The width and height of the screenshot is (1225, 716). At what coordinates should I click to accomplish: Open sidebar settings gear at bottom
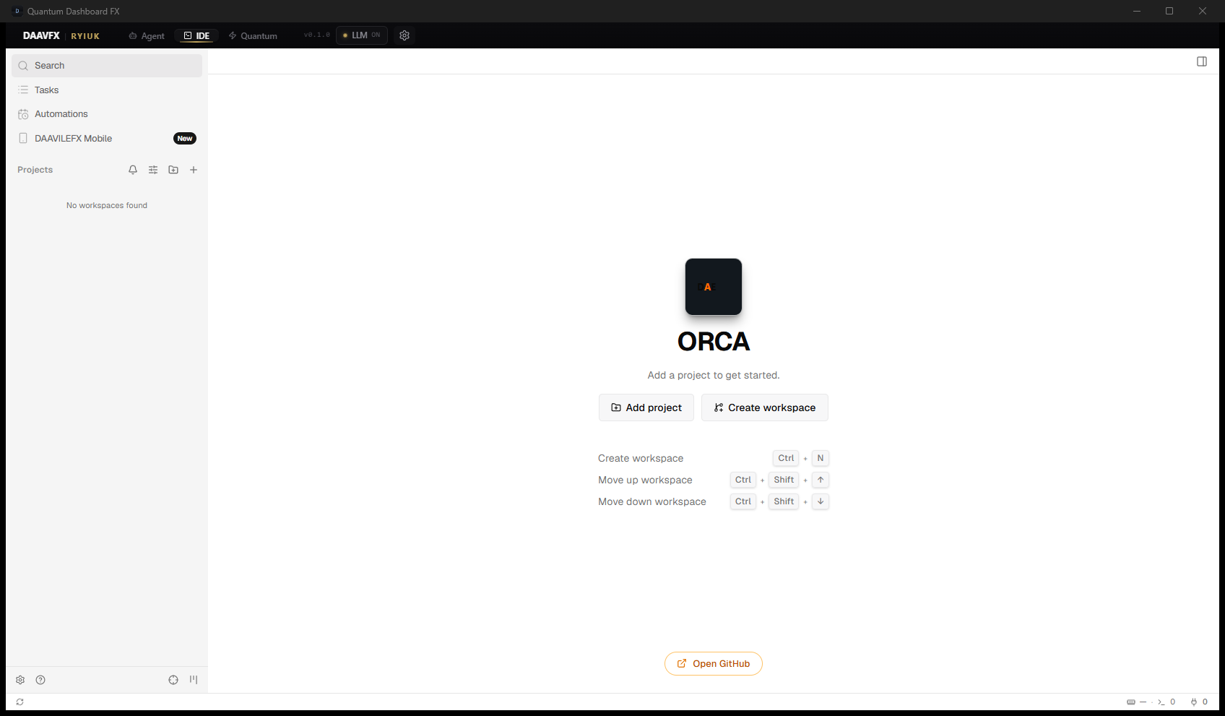[20, 680]
